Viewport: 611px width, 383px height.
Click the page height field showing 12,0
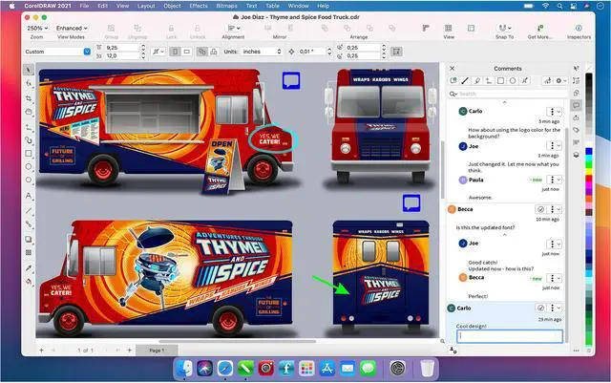point(122,56)
